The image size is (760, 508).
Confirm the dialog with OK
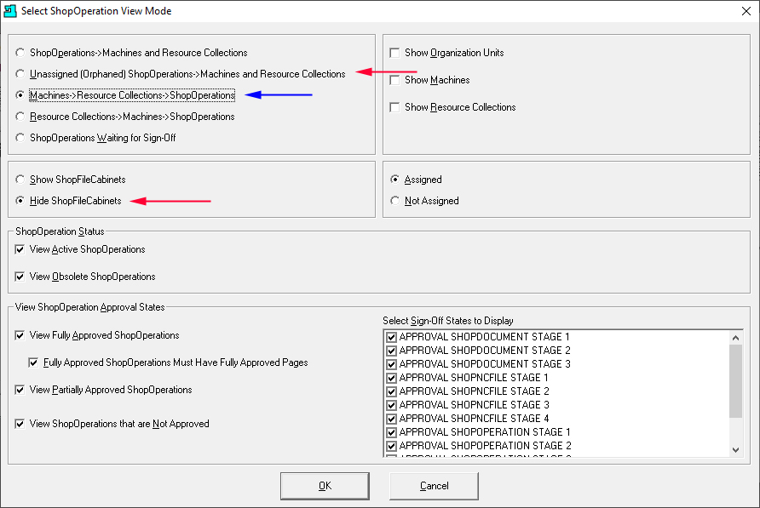click(x=325, y=486)
